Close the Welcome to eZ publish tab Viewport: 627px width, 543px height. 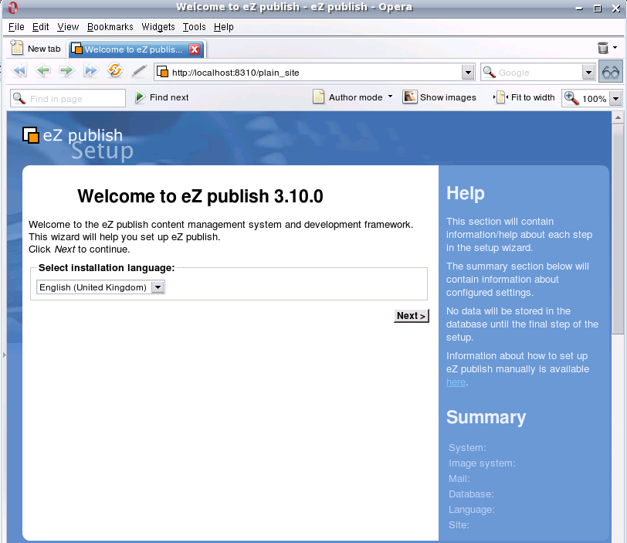point(195,49)
